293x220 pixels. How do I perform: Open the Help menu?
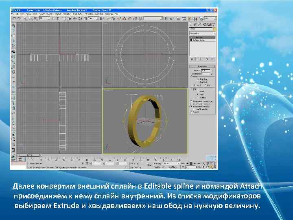coord(116,14)
